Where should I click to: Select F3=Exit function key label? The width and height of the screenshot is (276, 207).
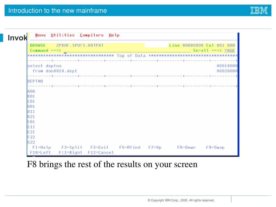point(99,147)
